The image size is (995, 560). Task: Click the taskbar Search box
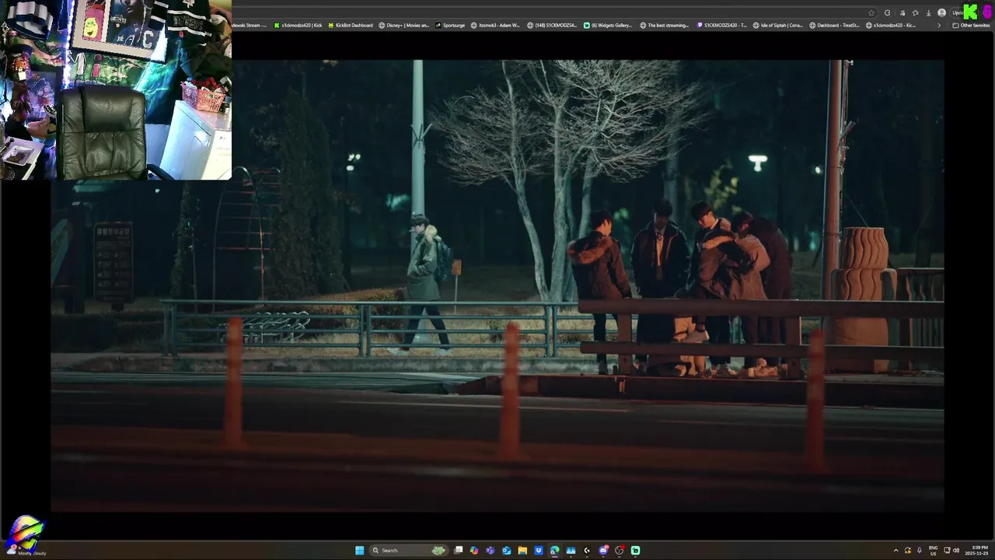pyautogui.click(x=408, y=551)
